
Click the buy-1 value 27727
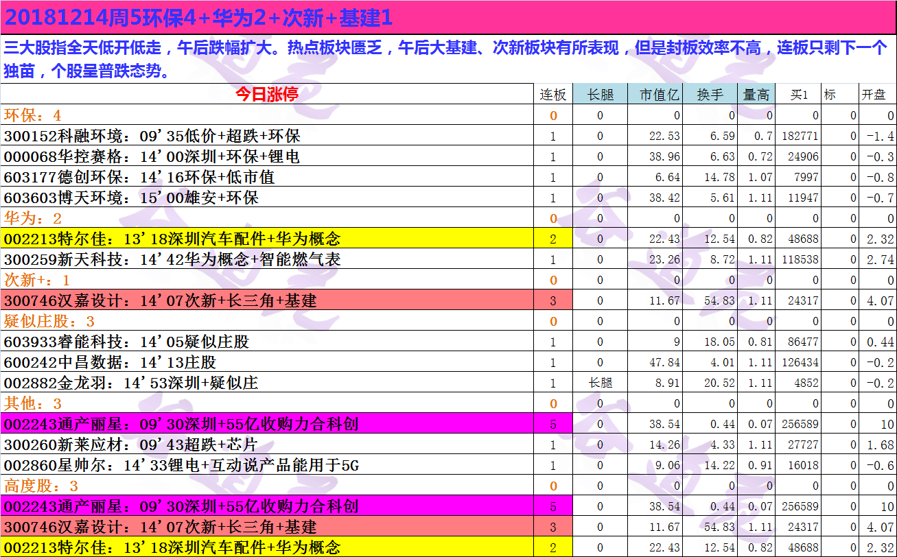[x=803, y=445]
